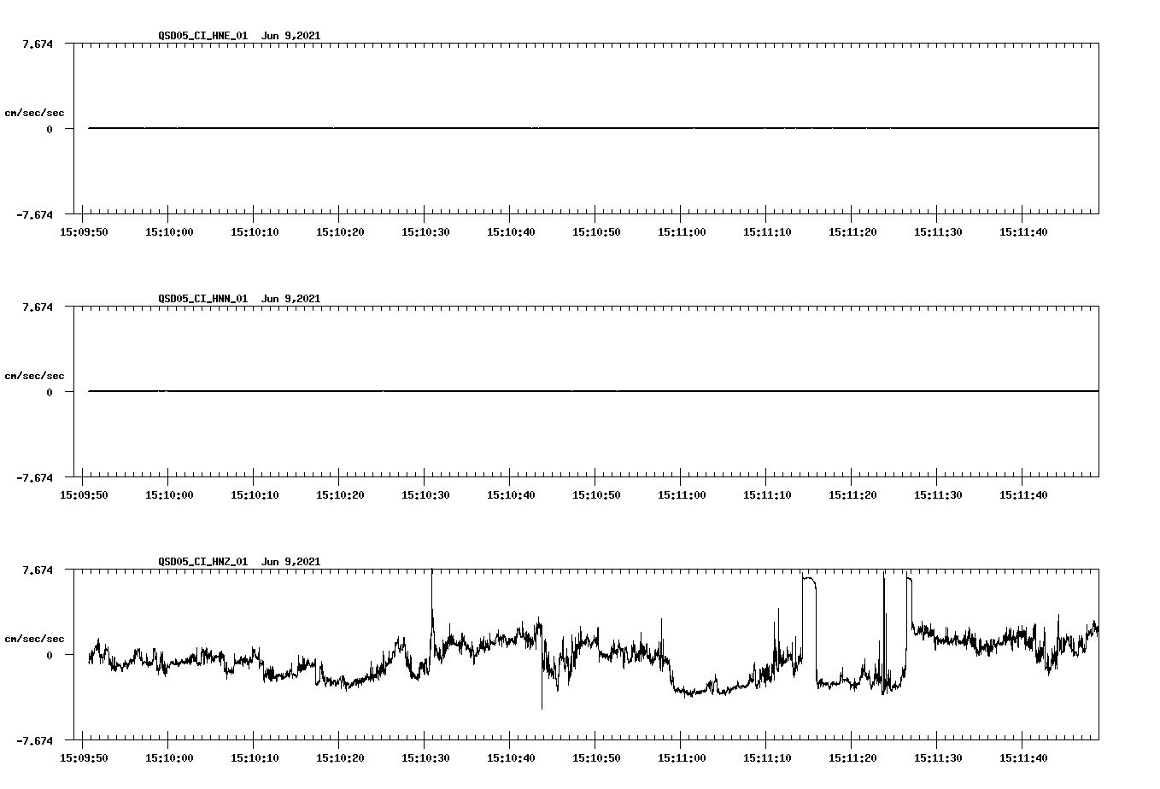Select the -7.674 lower limit on HNZ axis
The image size is (1160, 789).
(35, 740)
